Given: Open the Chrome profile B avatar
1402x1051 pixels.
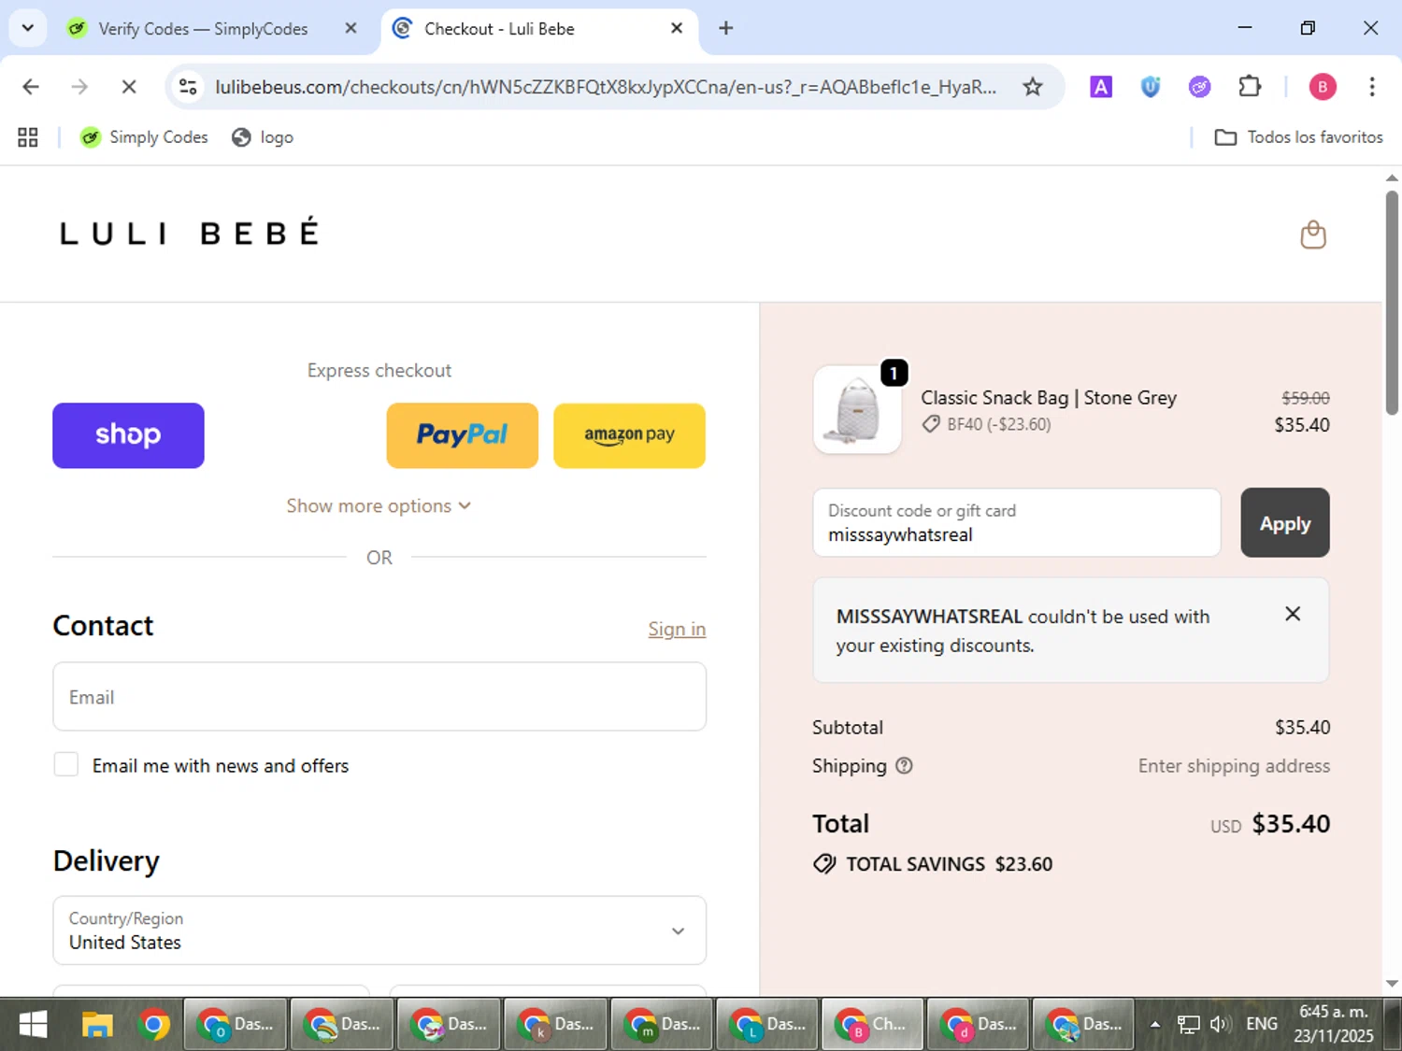Looking at the screenshot, I should (x=1322, y=87).
